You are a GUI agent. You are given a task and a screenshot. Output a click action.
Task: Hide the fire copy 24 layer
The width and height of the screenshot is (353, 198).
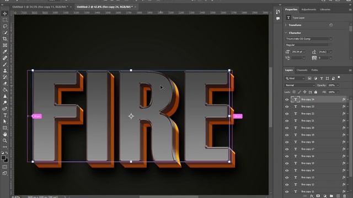(x=287, y=100)
